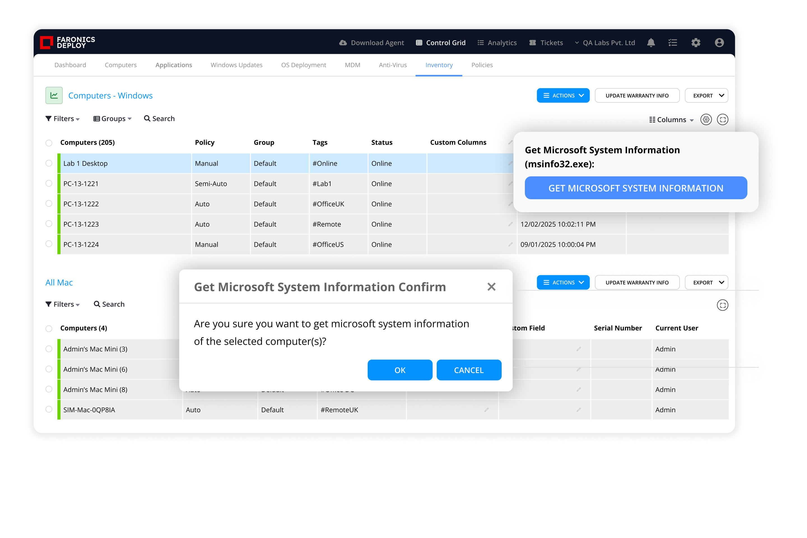Expand the Columns dropdown

pyautogui.click(x=671, y=120)
